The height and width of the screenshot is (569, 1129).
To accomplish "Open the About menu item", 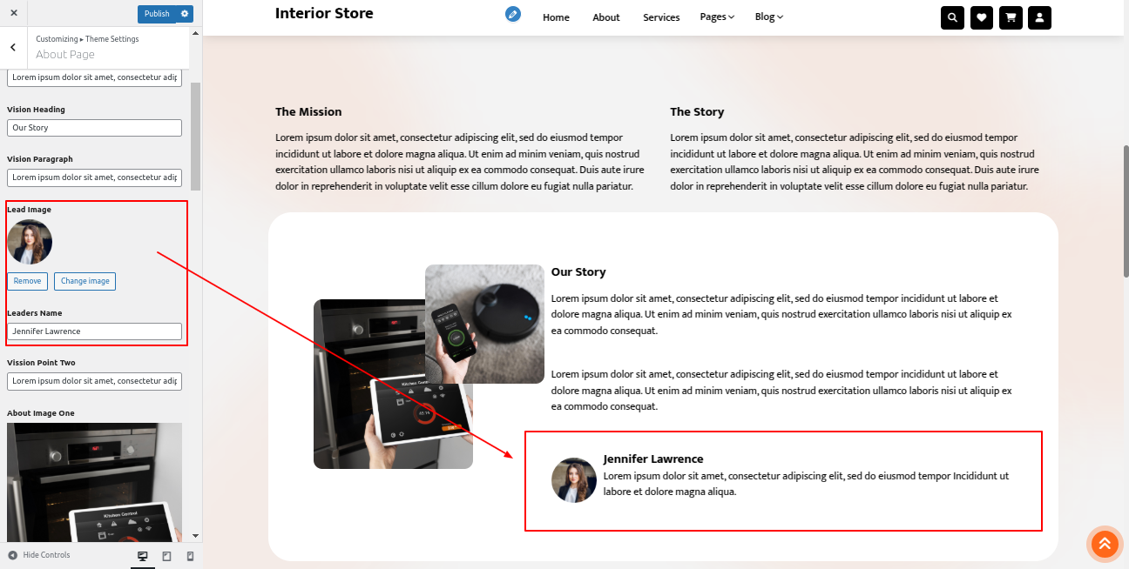I will point(605,17).
